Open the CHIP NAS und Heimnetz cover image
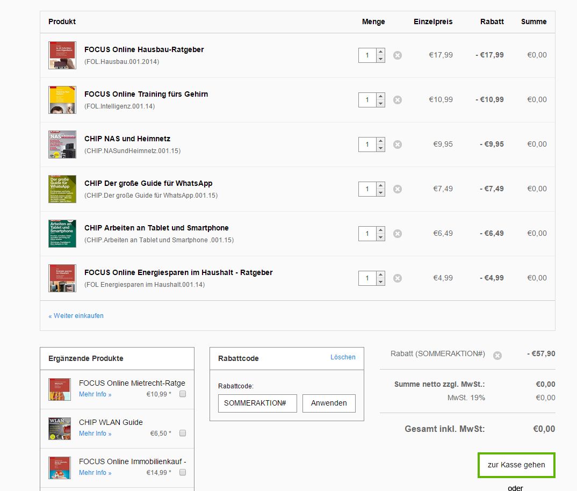The image size is (577, 491). [62, 145]
